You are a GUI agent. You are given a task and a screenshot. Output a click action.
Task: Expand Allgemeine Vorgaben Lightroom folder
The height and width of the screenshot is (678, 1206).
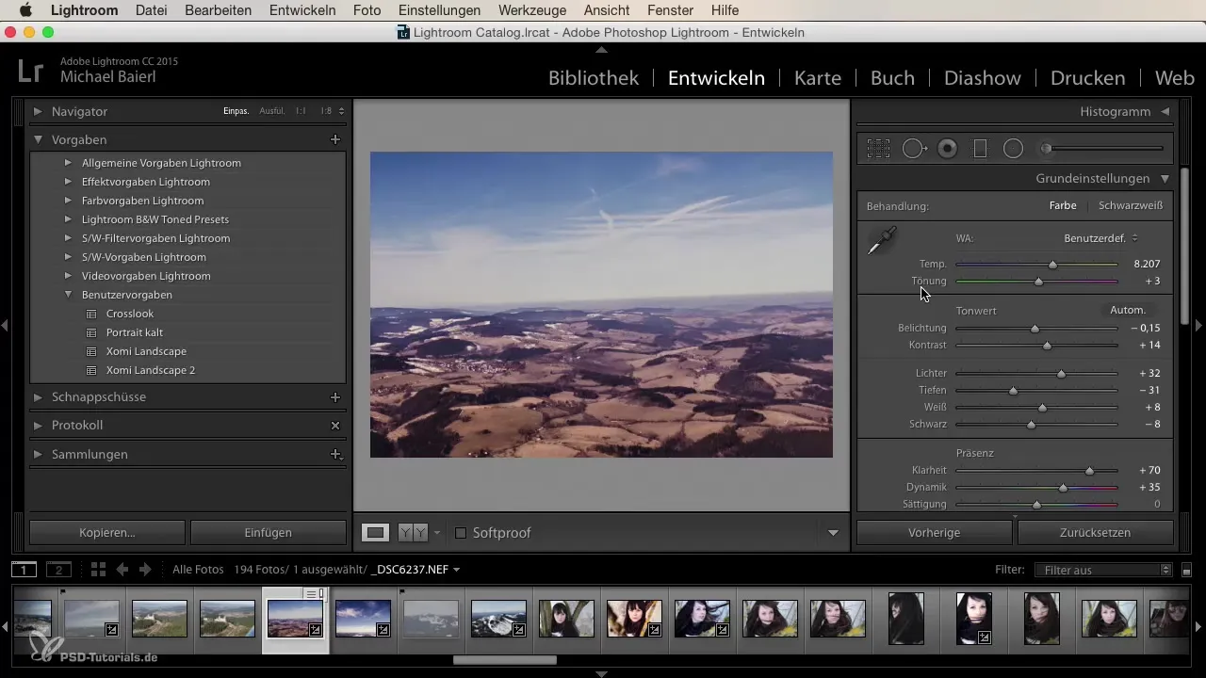[68, 163]
